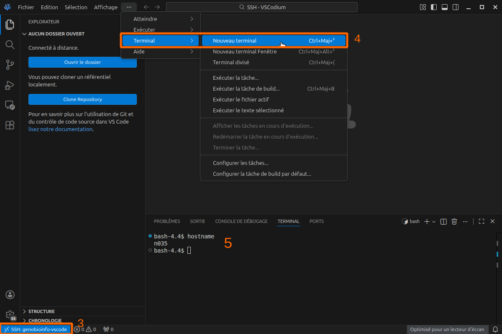Click the VSCodium logo in the title bar
The image size is (502, 334).
(x=7, y=7)
